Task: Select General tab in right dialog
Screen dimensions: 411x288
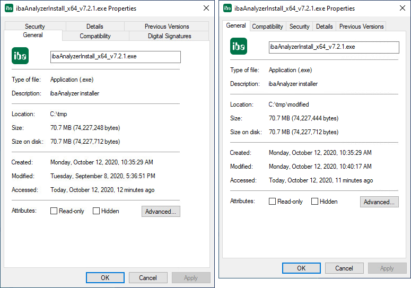Action: pos(236,25)
